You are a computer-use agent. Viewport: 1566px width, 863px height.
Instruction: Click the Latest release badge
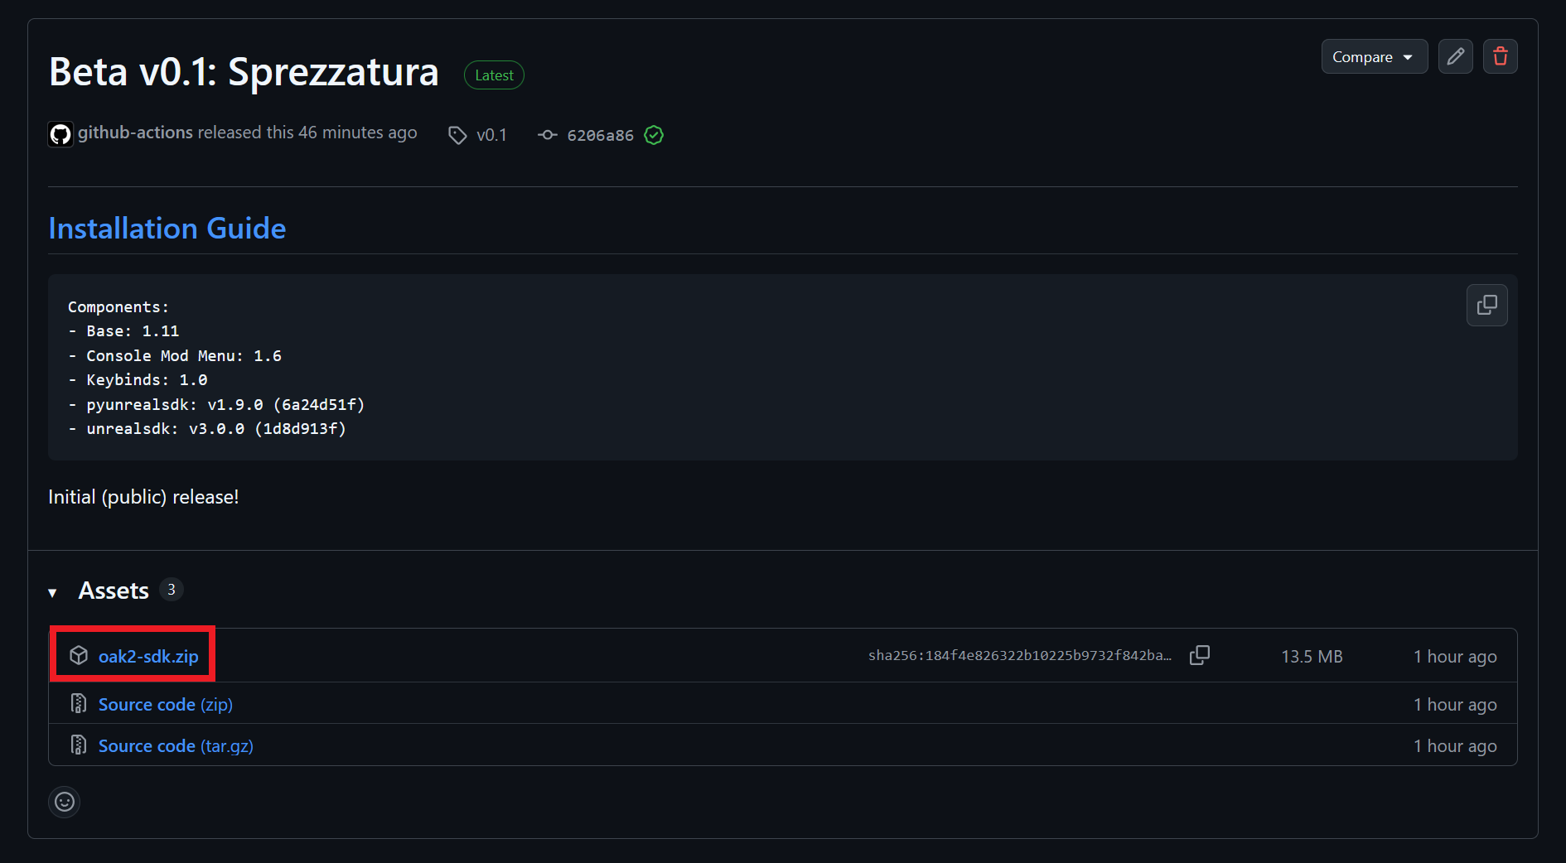pyautogui.click(x=494, y=75)
